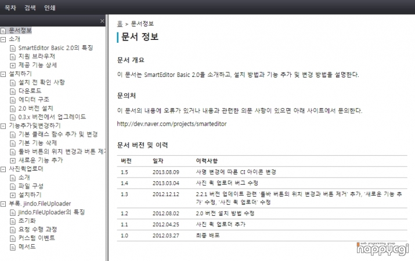The image size is (415, 261).
Task: Click the page icon beside 메서드
Action: point(13,247)
